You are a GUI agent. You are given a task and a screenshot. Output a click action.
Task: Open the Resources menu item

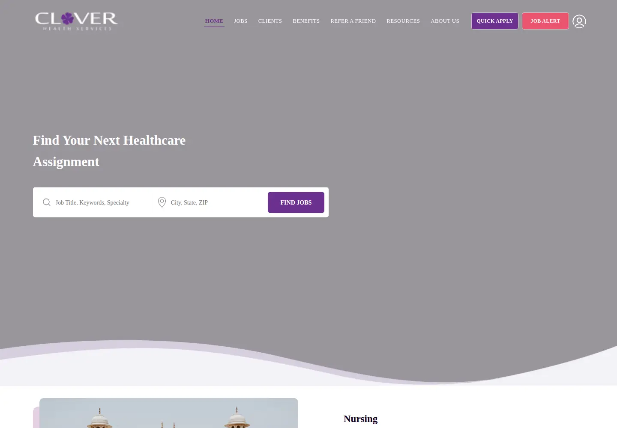pos(403,21)
